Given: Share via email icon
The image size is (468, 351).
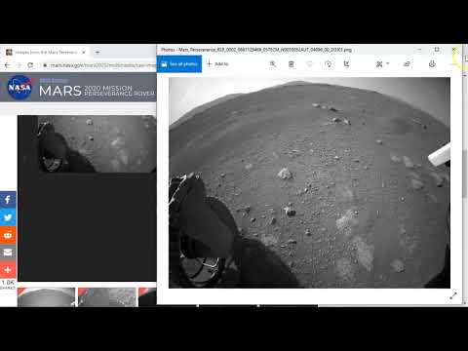Looking at the screenshot, I should coord(8,253).
